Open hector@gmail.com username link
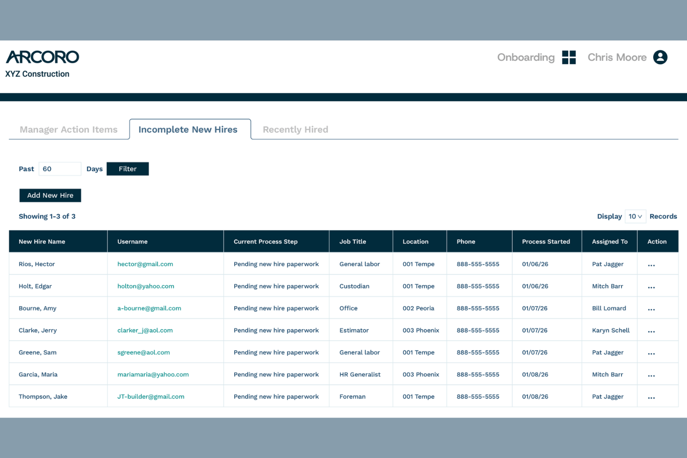 145,264
